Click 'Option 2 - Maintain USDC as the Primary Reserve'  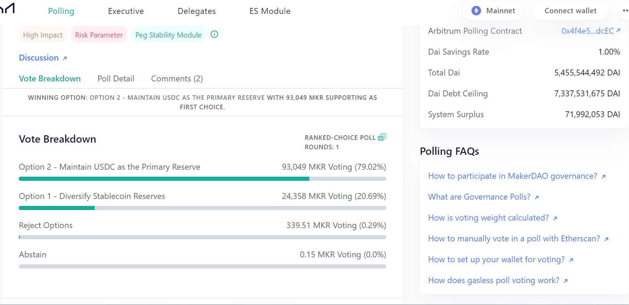pos(110,167)
